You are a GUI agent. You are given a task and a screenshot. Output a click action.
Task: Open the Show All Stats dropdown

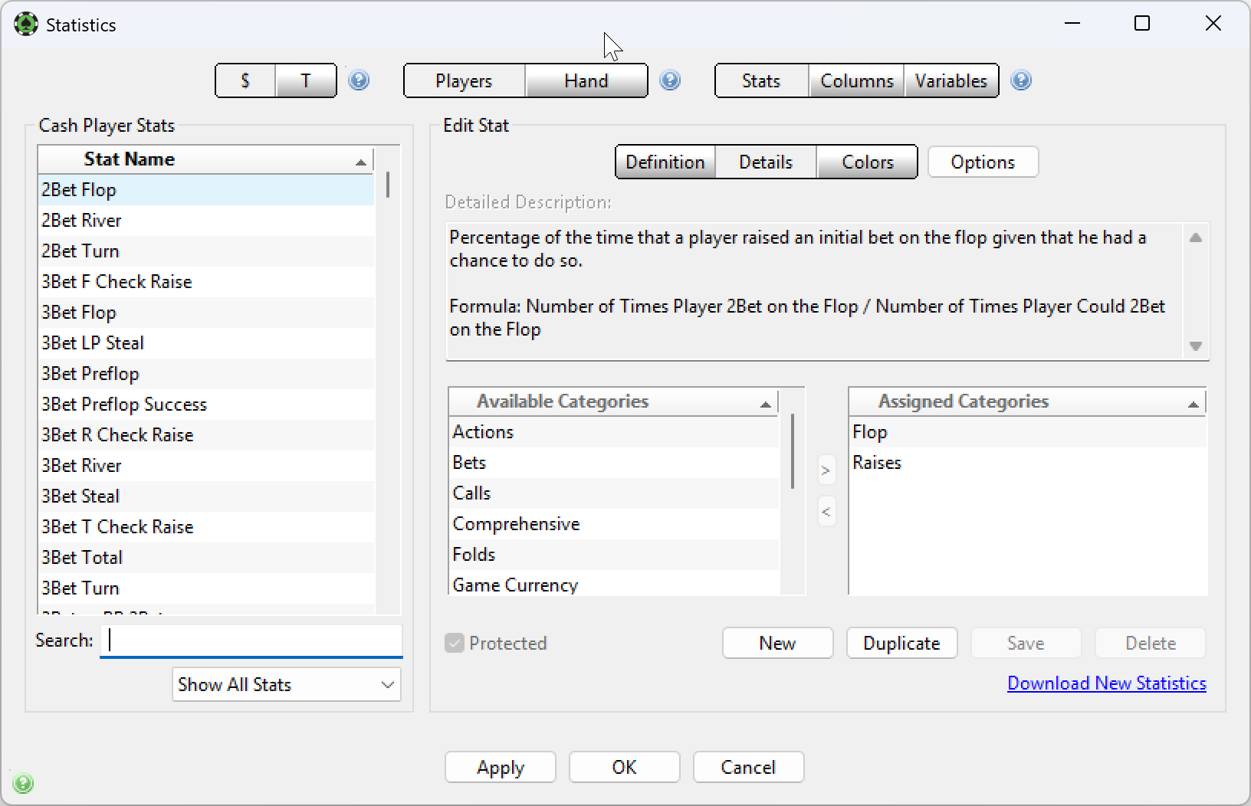tap(287, 684)
